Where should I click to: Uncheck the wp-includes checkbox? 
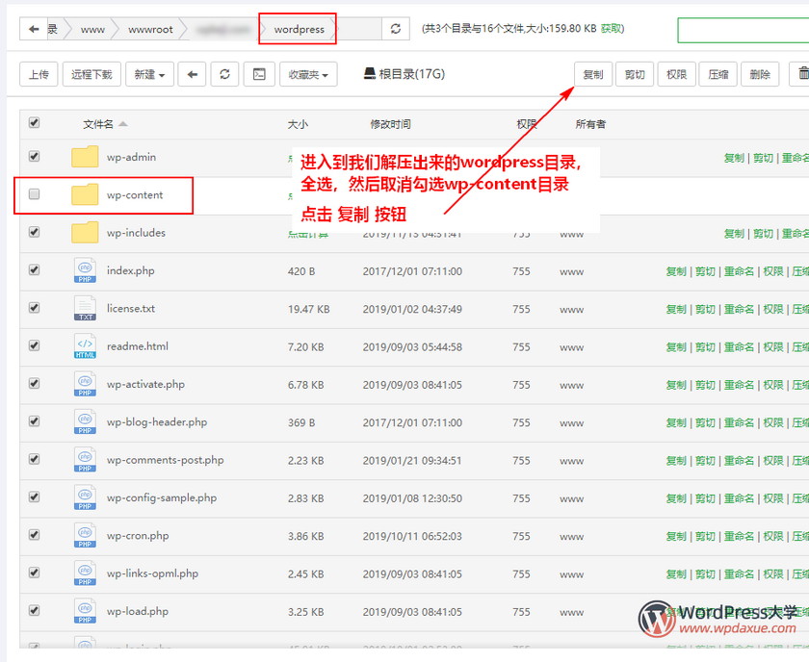[x=34, y=232]
